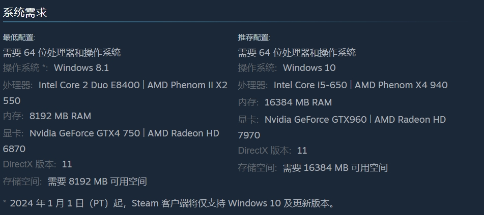484x215 pixels.
Task: Click the 7970 graphics card model number
Action: 249,135
